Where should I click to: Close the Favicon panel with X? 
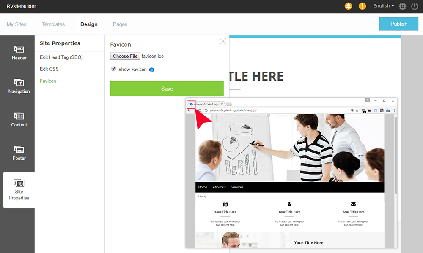click(223, 41)
